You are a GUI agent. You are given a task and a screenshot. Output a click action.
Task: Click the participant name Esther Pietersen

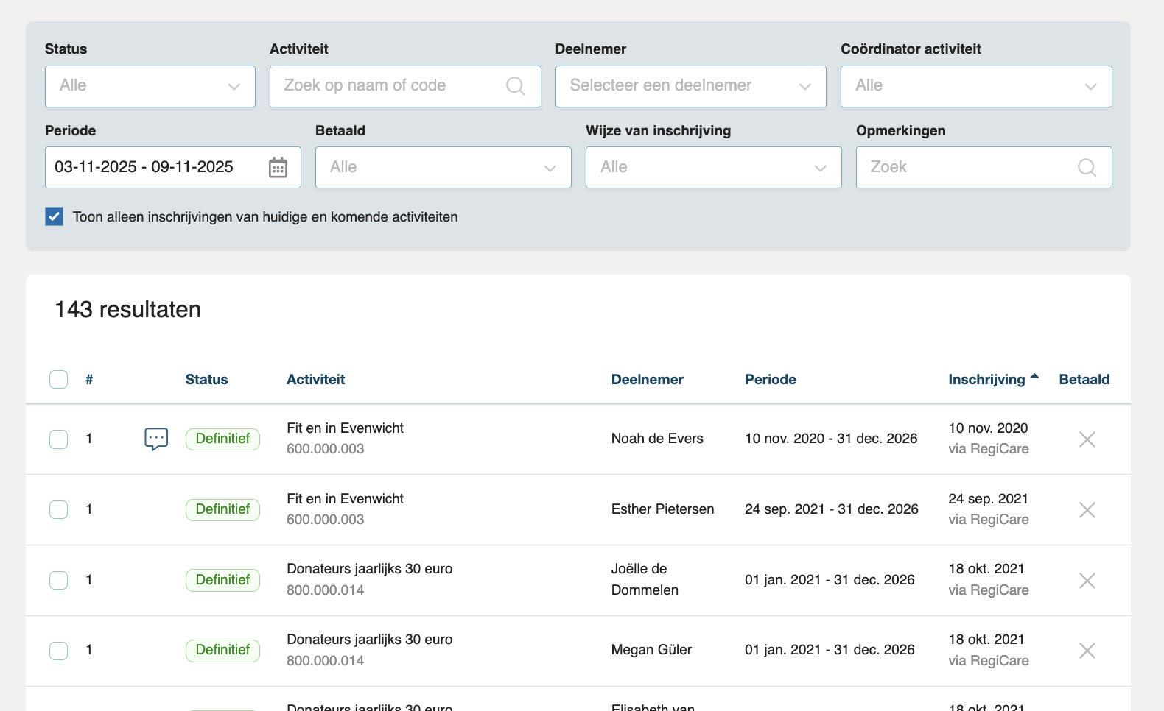click(x=663, y=509)
